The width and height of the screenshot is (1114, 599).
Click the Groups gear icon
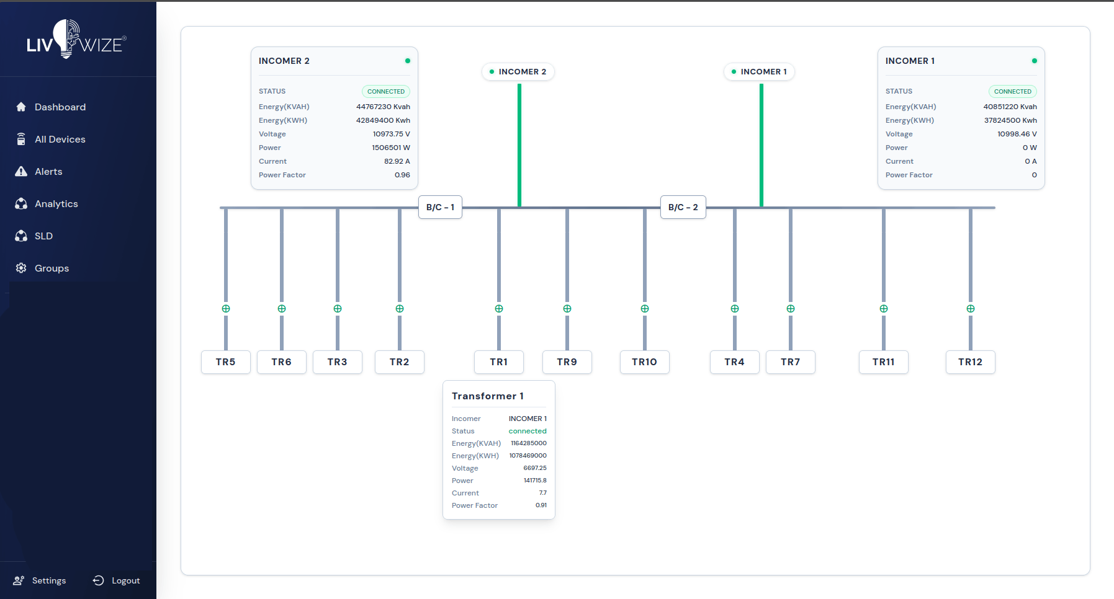[x=21, y=268]
